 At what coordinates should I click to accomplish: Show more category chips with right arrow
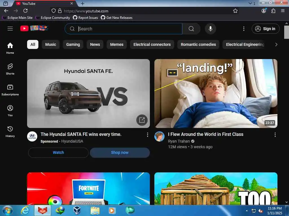click(276, 44)
